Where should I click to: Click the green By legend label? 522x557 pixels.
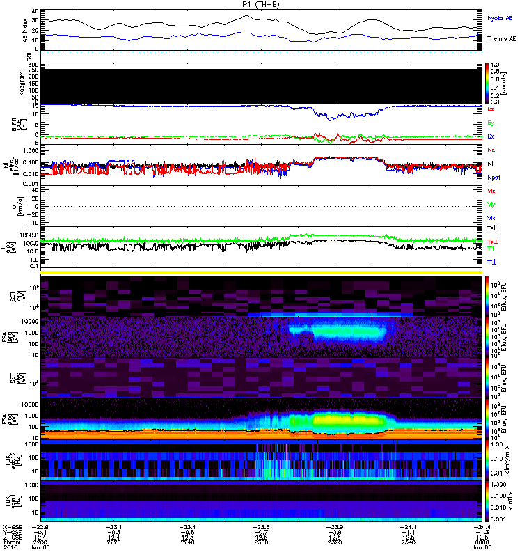[x=491, y=123]
